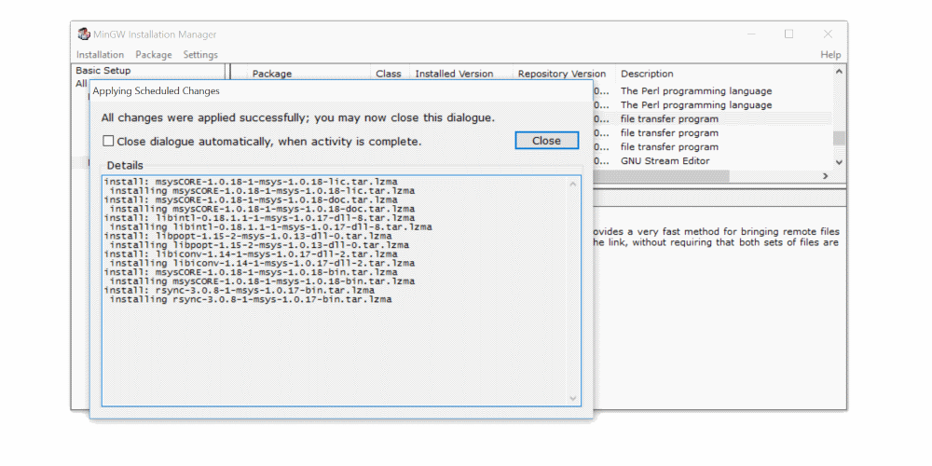932x466 pixels.
Task: Enable Close dialogue automatically checkbox
Action: (x=108, y=141)
